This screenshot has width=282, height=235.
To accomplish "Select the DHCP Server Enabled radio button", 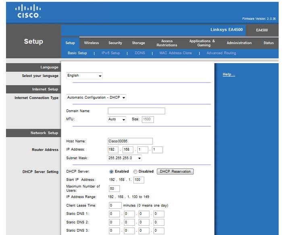I will pyautogui.click(x=111, y=172).
